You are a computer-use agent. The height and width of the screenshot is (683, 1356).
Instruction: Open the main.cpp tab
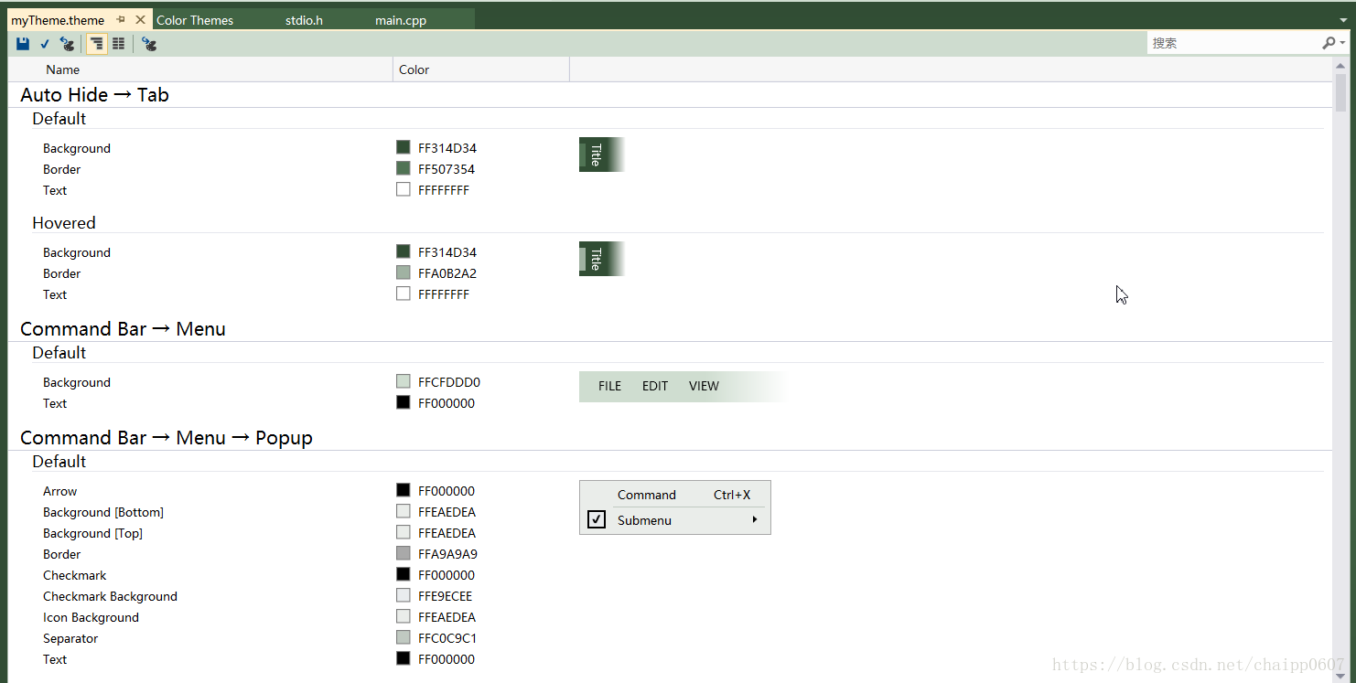click(x=401, y=20)
